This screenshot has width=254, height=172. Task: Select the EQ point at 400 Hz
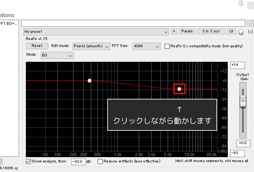click(x=90, y=80)
